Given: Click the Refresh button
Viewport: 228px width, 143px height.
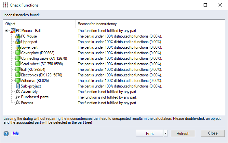Looking at the screenshot, I should (183, 134).
